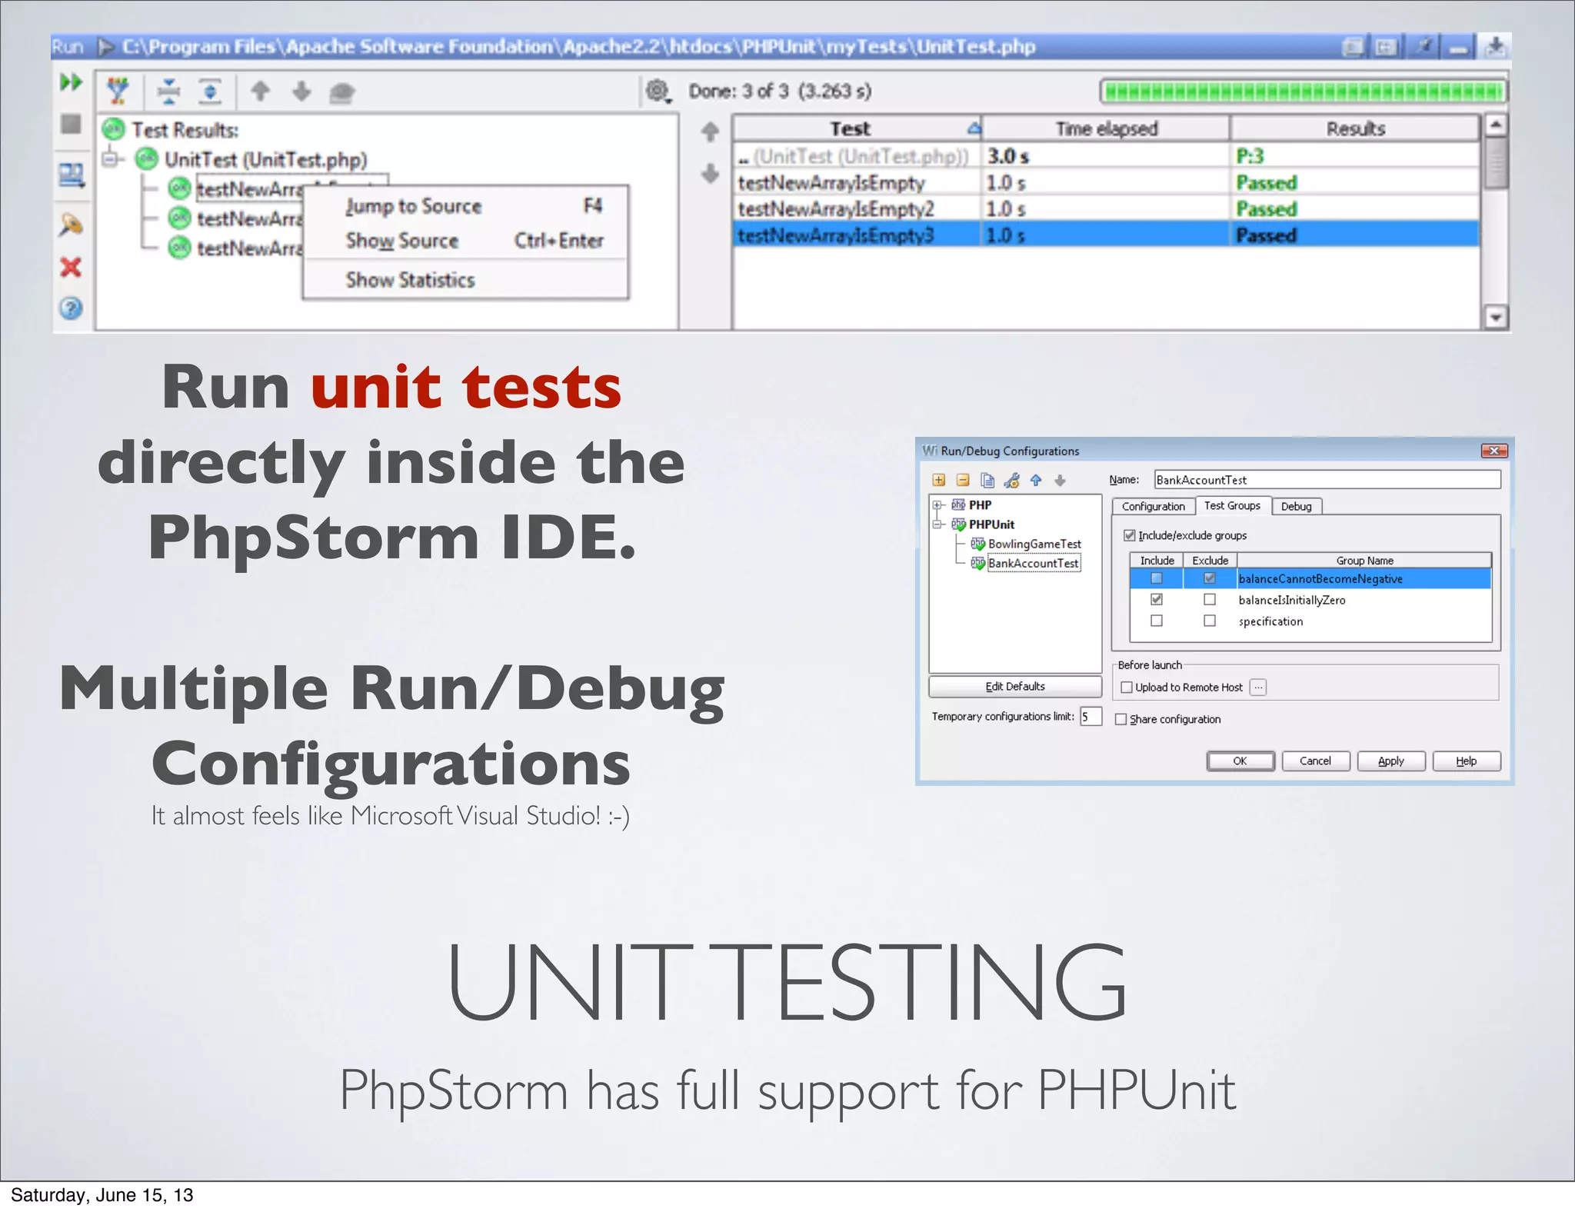
Task: Click the pin icon in the Run title bar
Action: (1425, 47)
